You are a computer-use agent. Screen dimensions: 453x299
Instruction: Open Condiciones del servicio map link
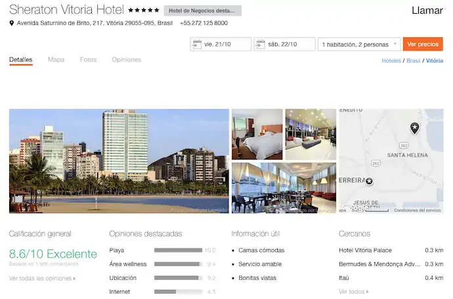pos(417,210)
